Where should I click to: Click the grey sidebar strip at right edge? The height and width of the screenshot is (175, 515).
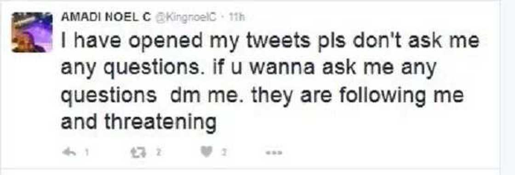pos(508,87)
